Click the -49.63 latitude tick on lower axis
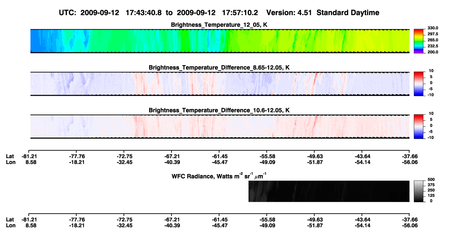The image size is (455, 233). pos(314,219)
